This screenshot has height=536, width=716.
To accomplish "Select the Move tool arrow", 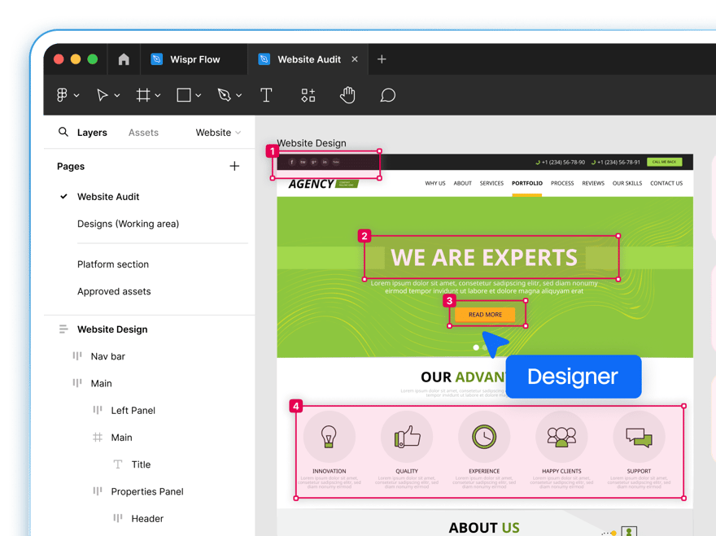I will [x=103, y=95].
